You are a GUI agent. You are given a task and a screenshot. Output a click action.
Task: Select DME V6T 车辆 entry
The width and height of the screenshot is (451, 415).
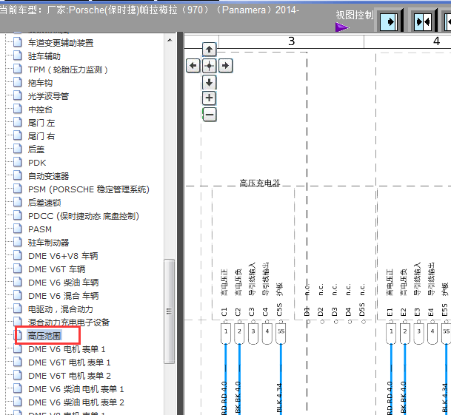[x=57, y=269]
